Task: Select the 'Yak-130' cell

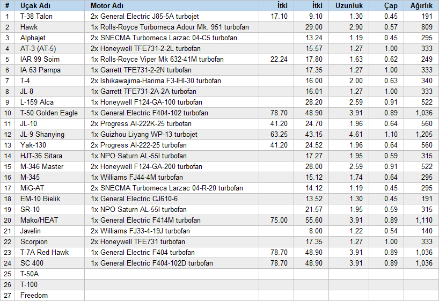Action: [49, 145]
